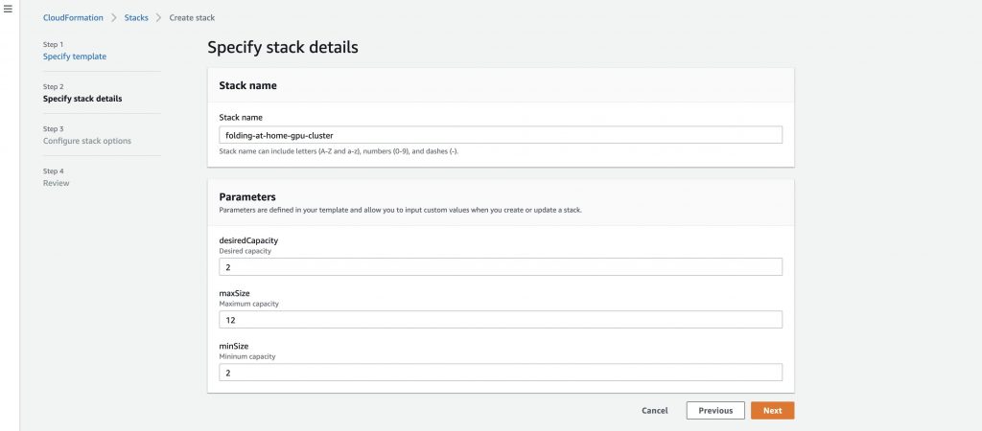Open the Stacks breadcrumb link
982x431 pixels.
[x=136, y=17]
